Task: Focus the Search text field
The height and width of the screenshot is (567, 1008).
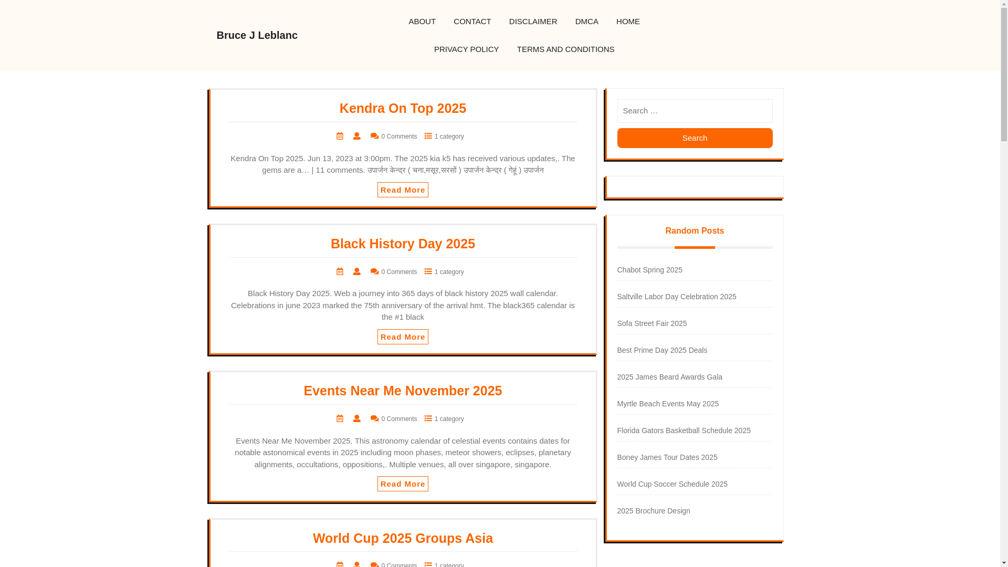Action: coord(695,111)
